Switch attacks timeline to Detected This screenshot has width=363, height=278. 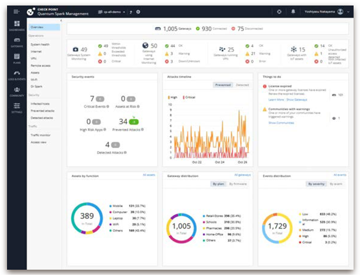click(x=242, y=85)
